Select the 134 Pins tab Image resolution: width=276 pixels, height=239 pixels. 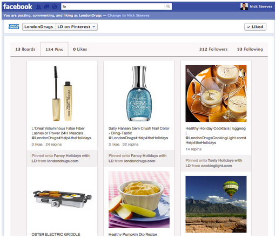[x=54, y=49]
